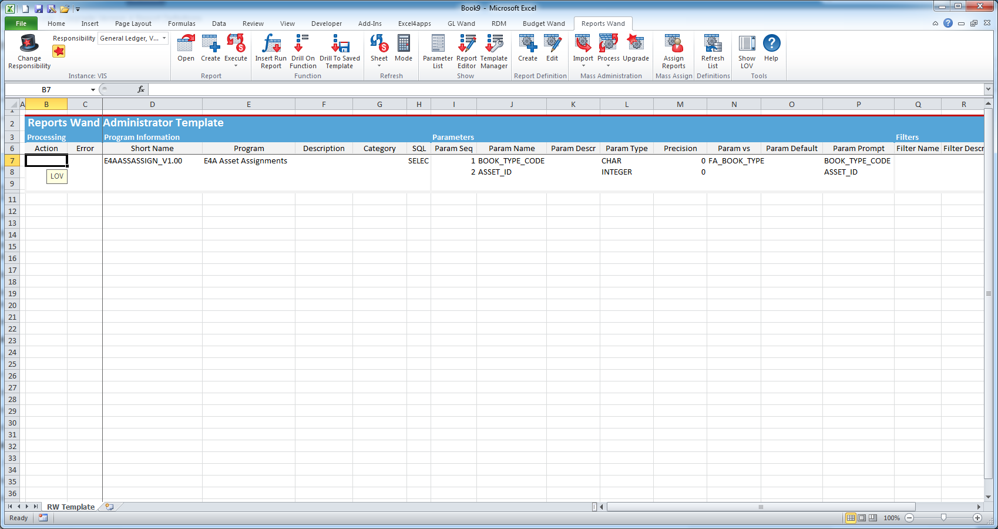Expand the Sheet refresh dropdown arrow
Screen dimensions: 998x529
pyautogui.click(x=379, y=66)
